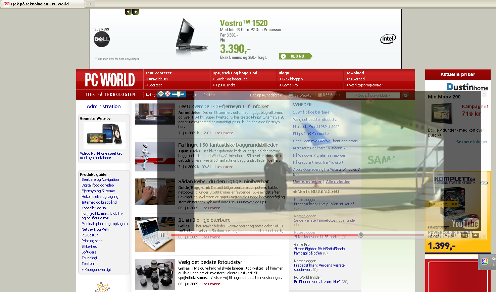Click the green move icon on video overlay
The width and height of the screenshot is (496, 292).
pos(161,94)
